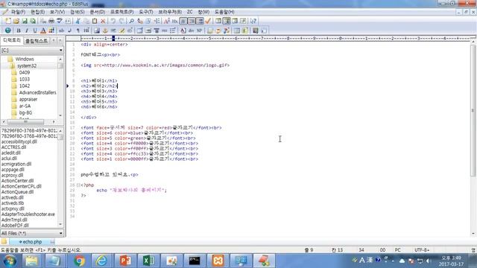Viewport: 477px width, 268px height.
Task: Toggle the pressed Cliptext window panel button
Action: pos(227,21)
